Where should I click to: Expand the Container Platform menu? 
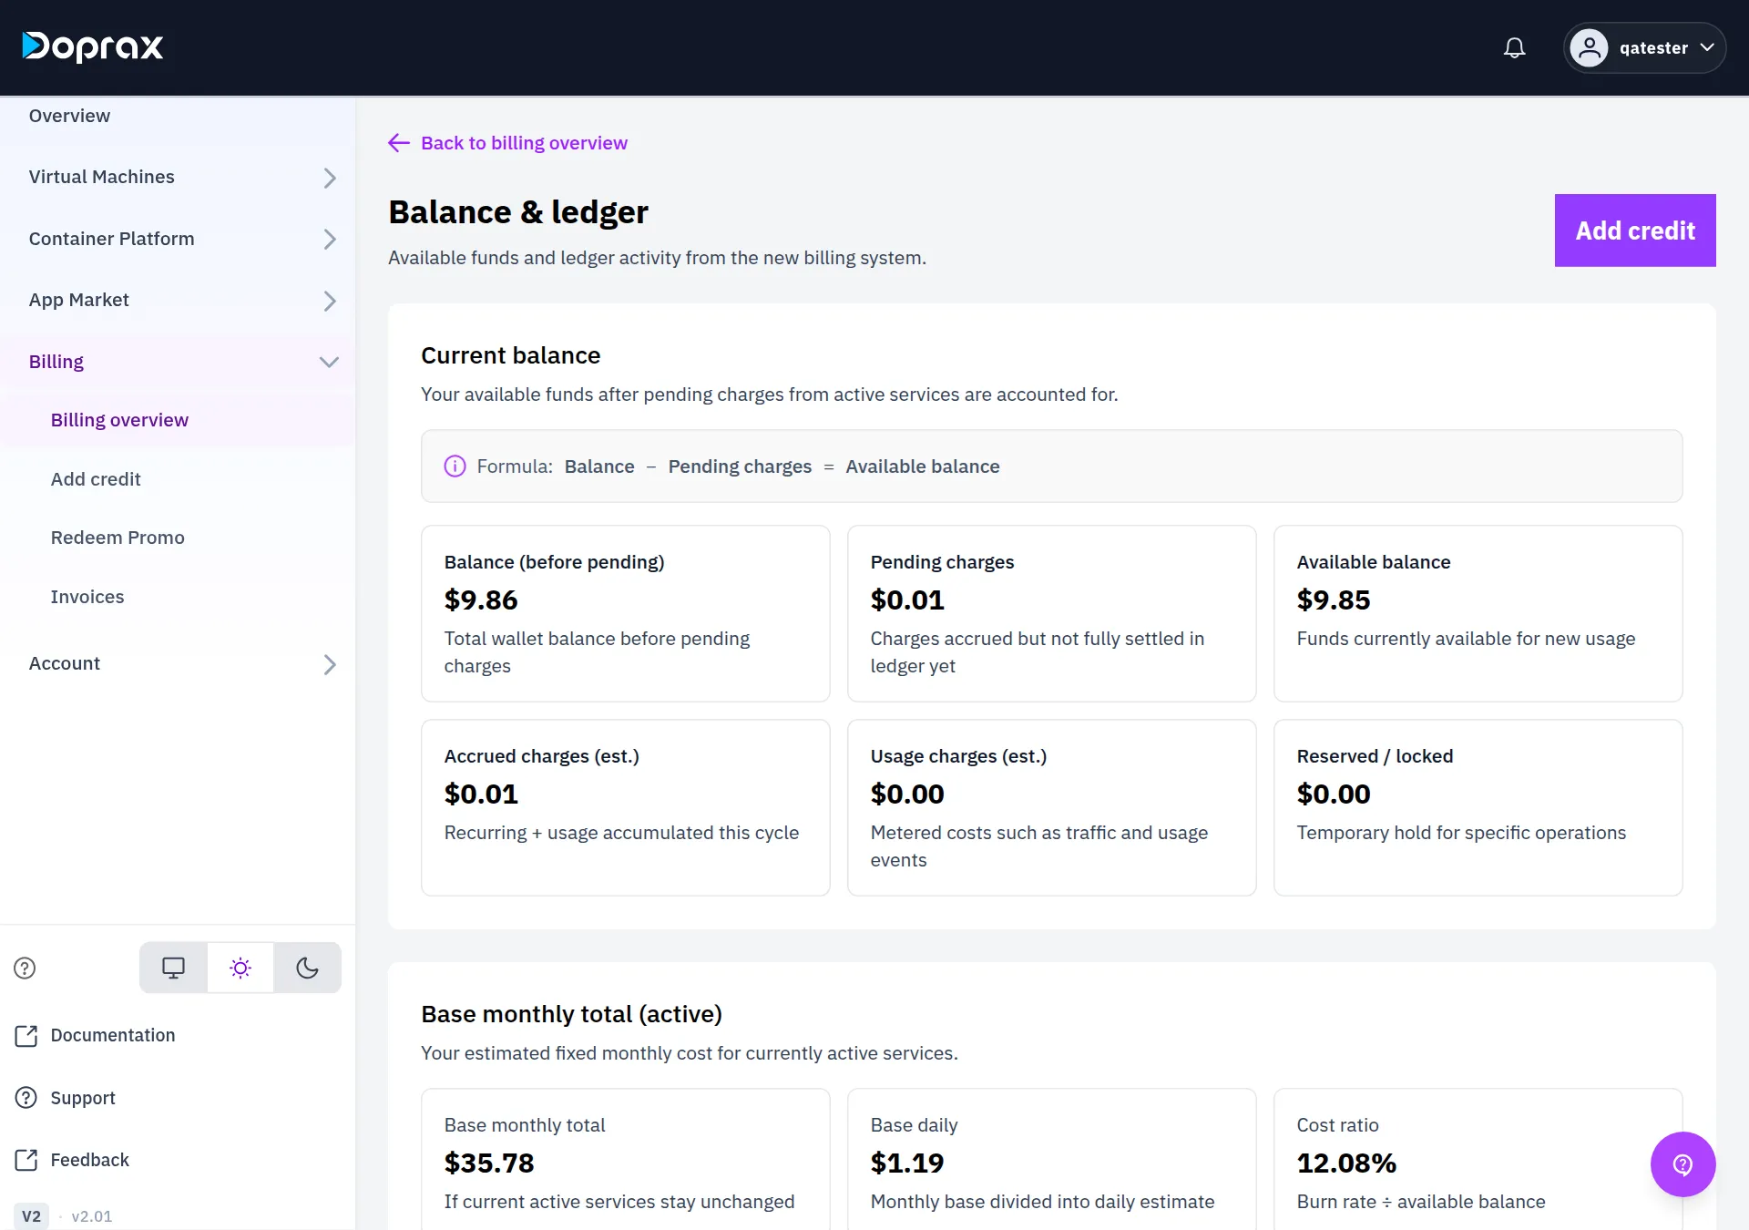(x=178, y=239)
